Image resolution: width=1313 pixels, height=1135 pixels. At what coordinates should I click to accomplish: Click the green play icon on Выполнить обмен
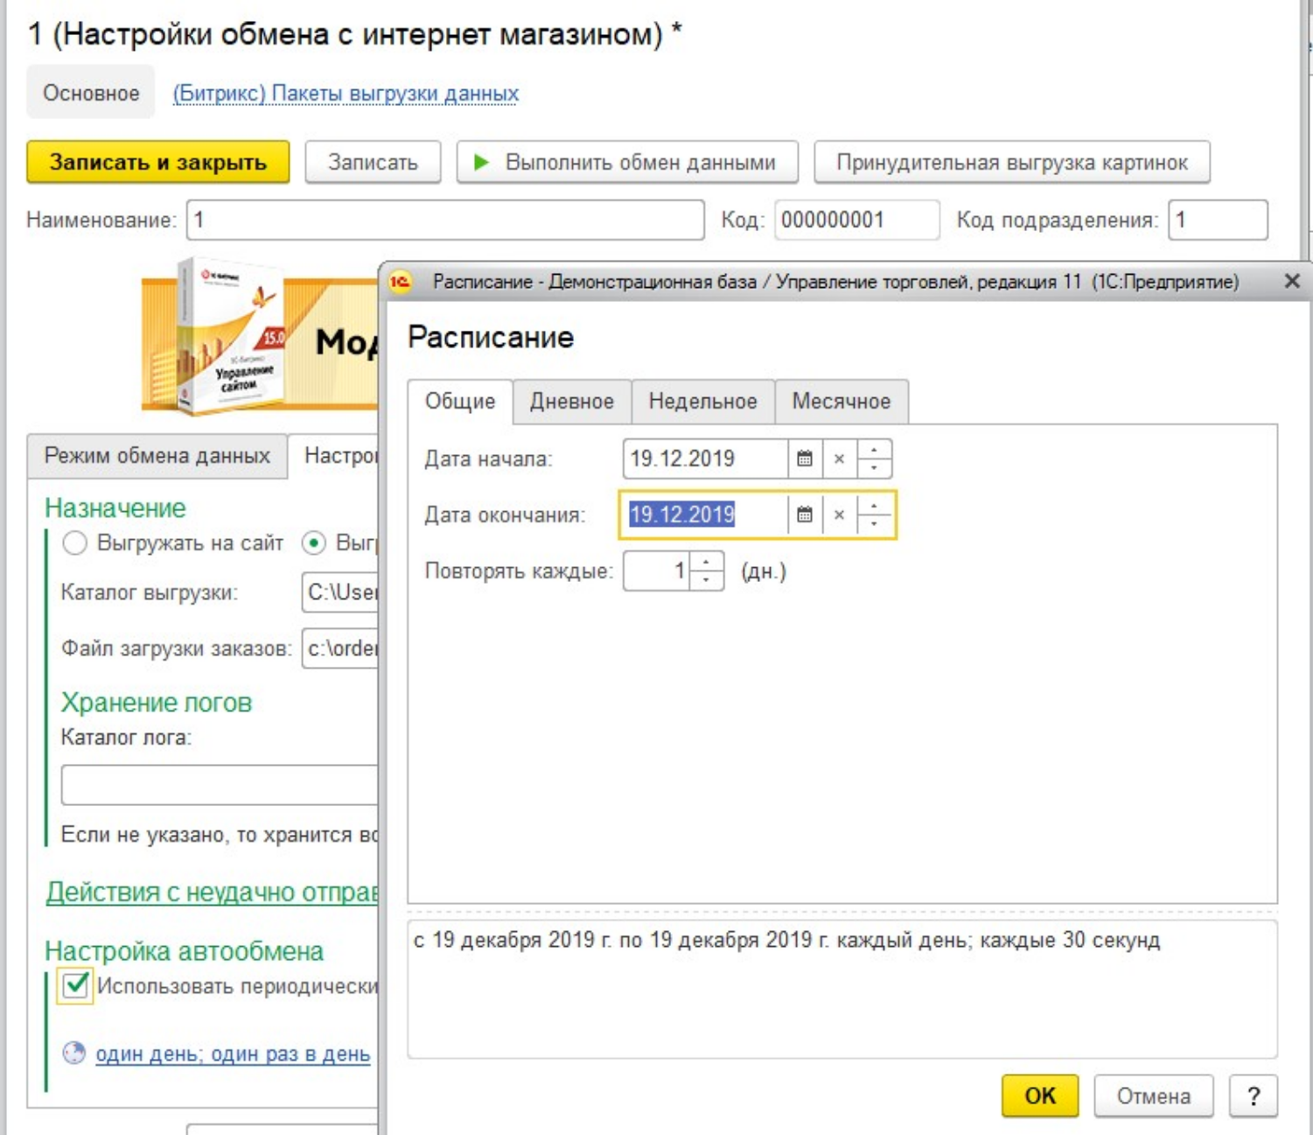coord(480,162)
